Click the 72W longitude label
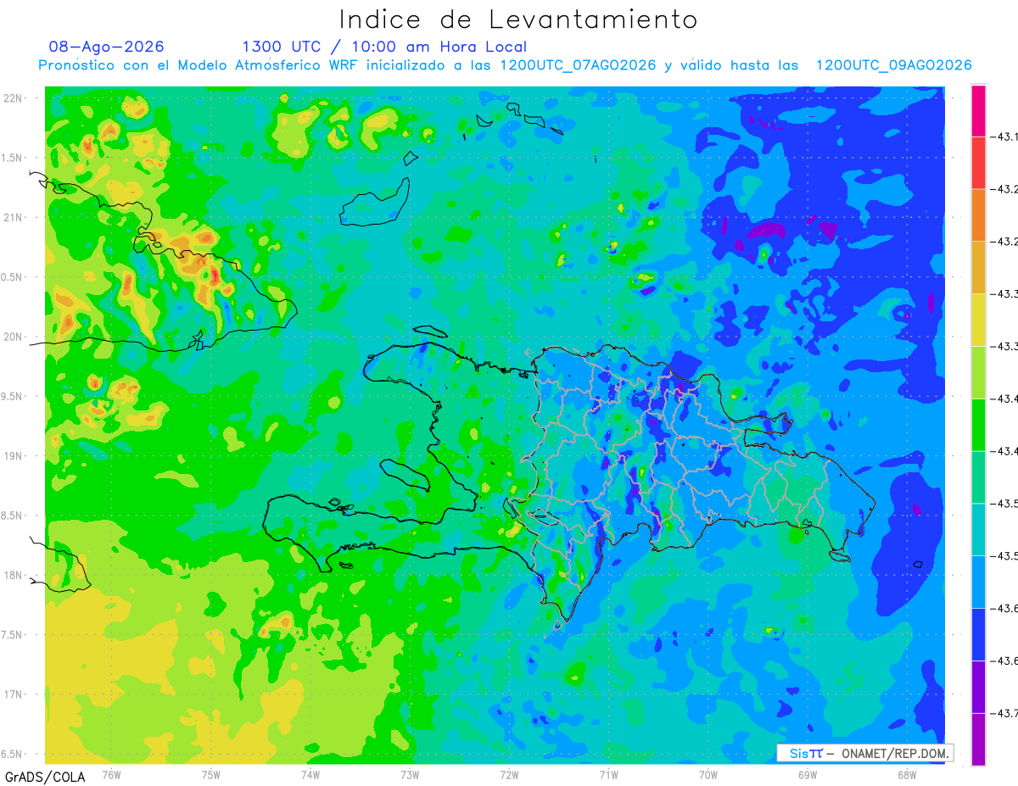This screenshot has width=1018, height=786. [x=509, y=773]
